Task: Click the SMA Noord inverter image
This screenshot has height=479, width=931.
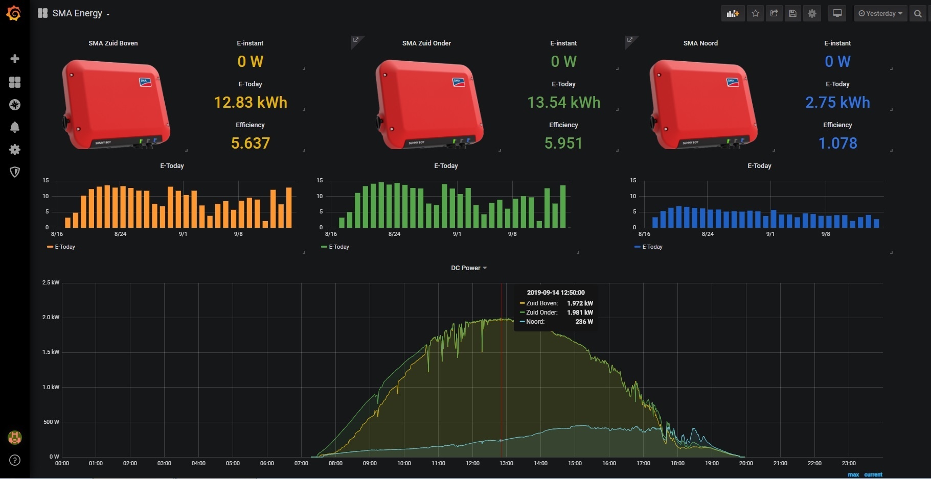Action: [x=703, y=104]
